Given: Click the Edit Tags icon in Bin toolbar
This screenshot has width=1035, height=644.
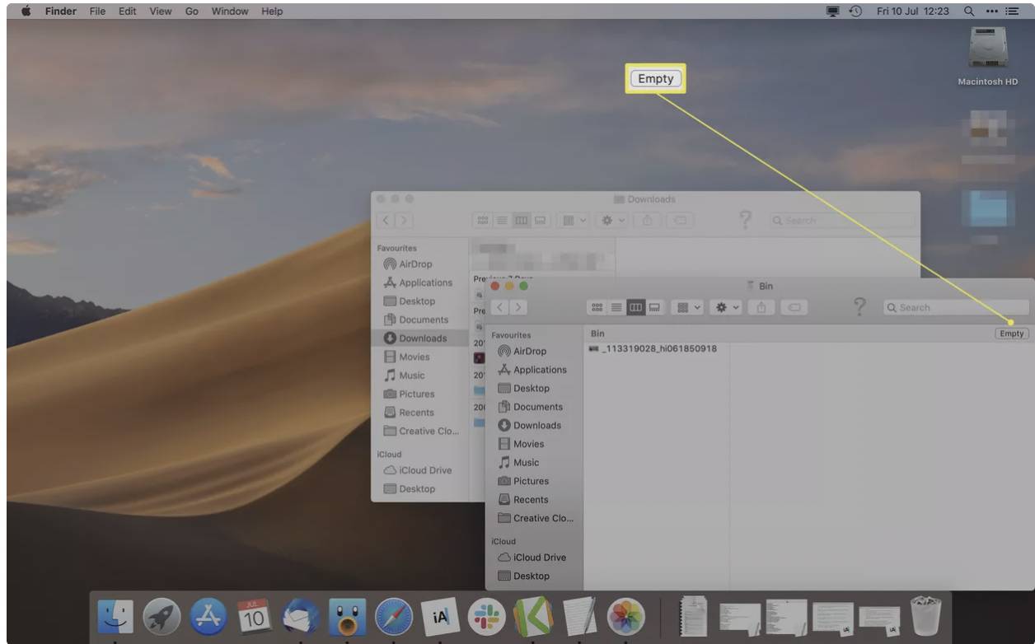Looking at the screenshot, I should point(793,307).
